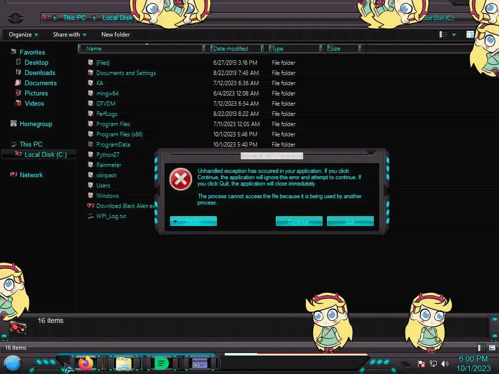Image resolution: width=499 pixels, height=374 pixels.
Task: Select This PC in the navigation pane
Action: pyautogui.click(x=31, y=144)
